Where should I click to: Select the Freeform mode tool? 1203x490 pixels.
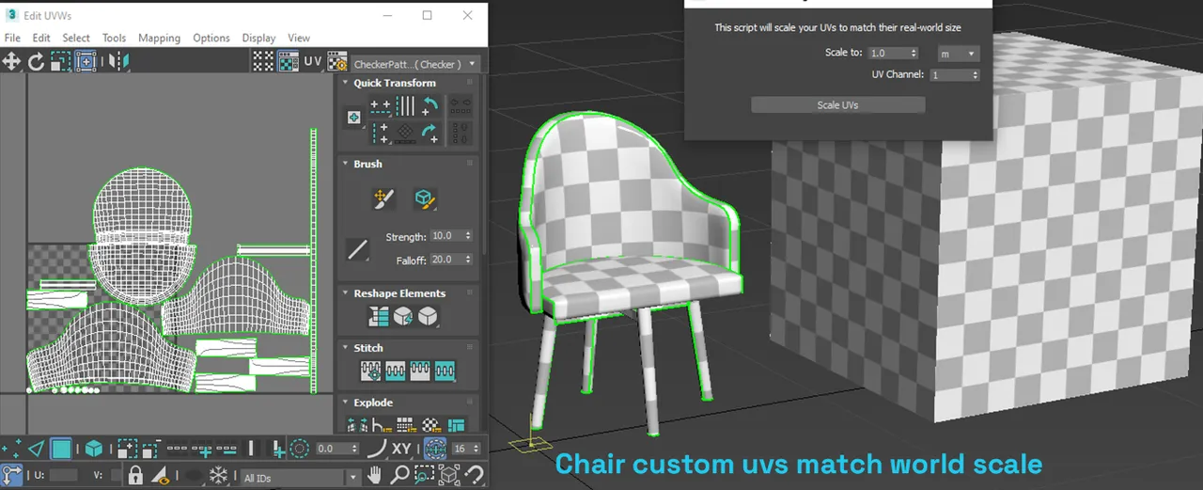(85, 61)
